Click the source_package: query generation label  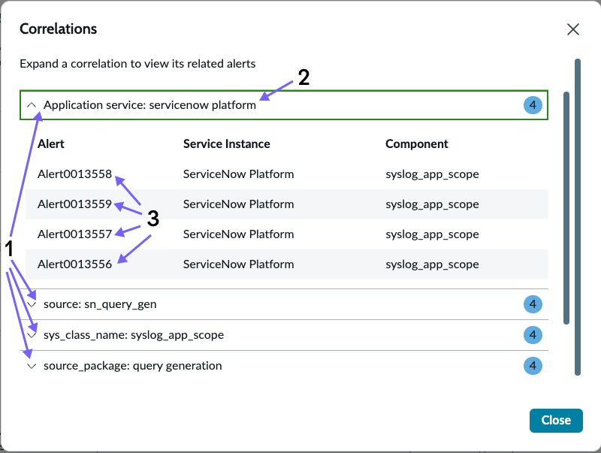point(133,366)
